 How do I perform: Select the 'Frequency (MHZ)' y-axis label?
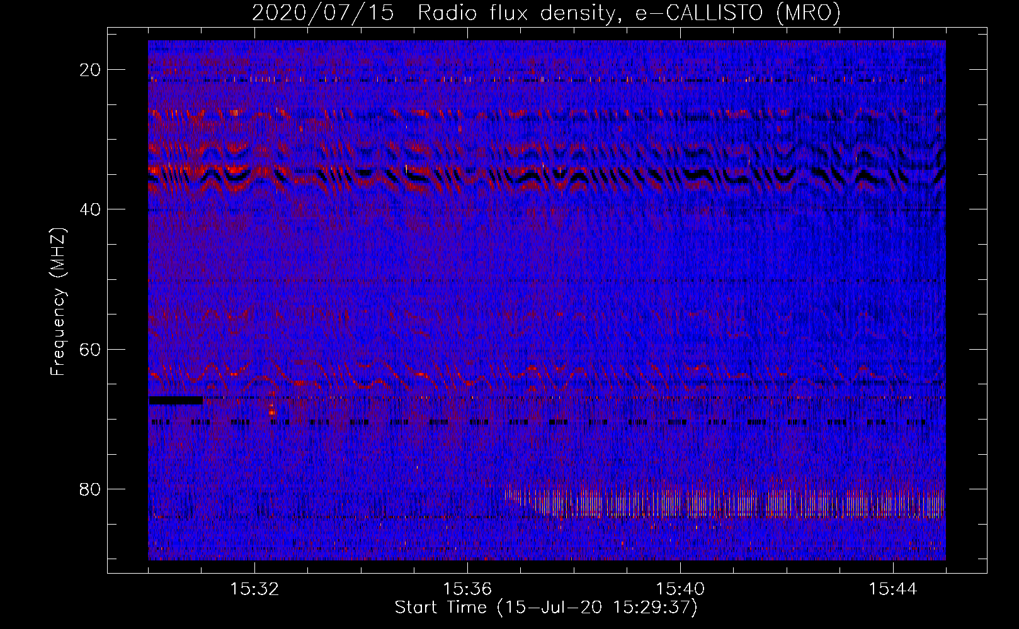(58, 302)
